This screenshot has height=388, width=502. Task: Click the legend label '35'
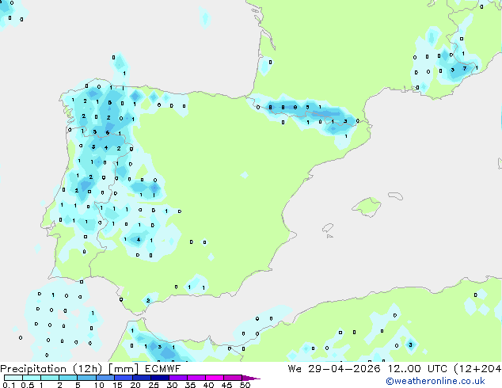click(x=190, y=385)
